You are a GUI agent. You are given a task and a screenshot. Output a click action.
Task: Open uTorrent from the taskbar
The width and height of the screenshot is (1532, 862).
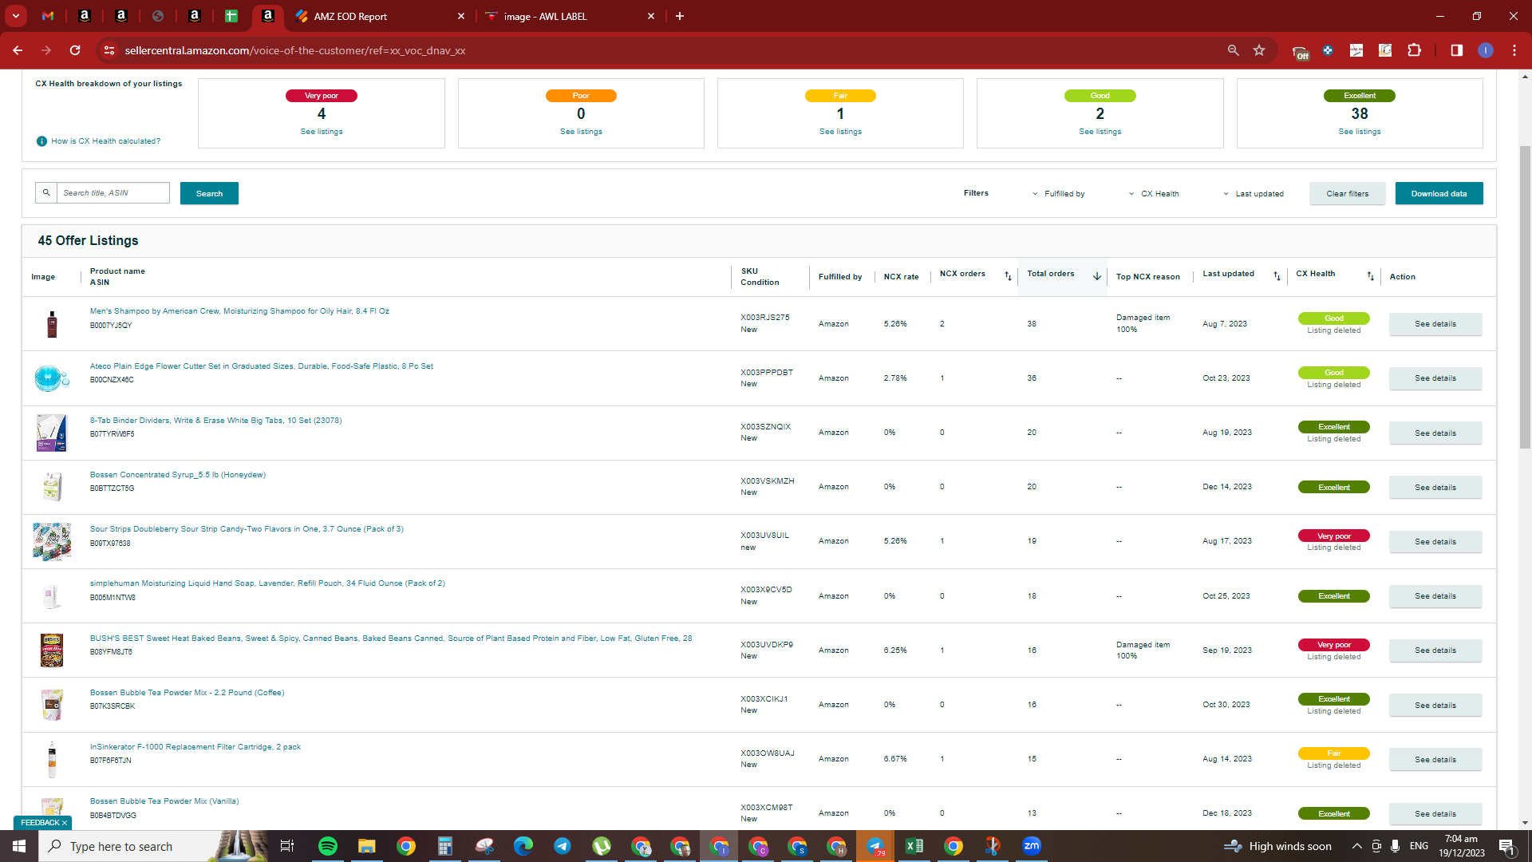[x=602, y=846]
